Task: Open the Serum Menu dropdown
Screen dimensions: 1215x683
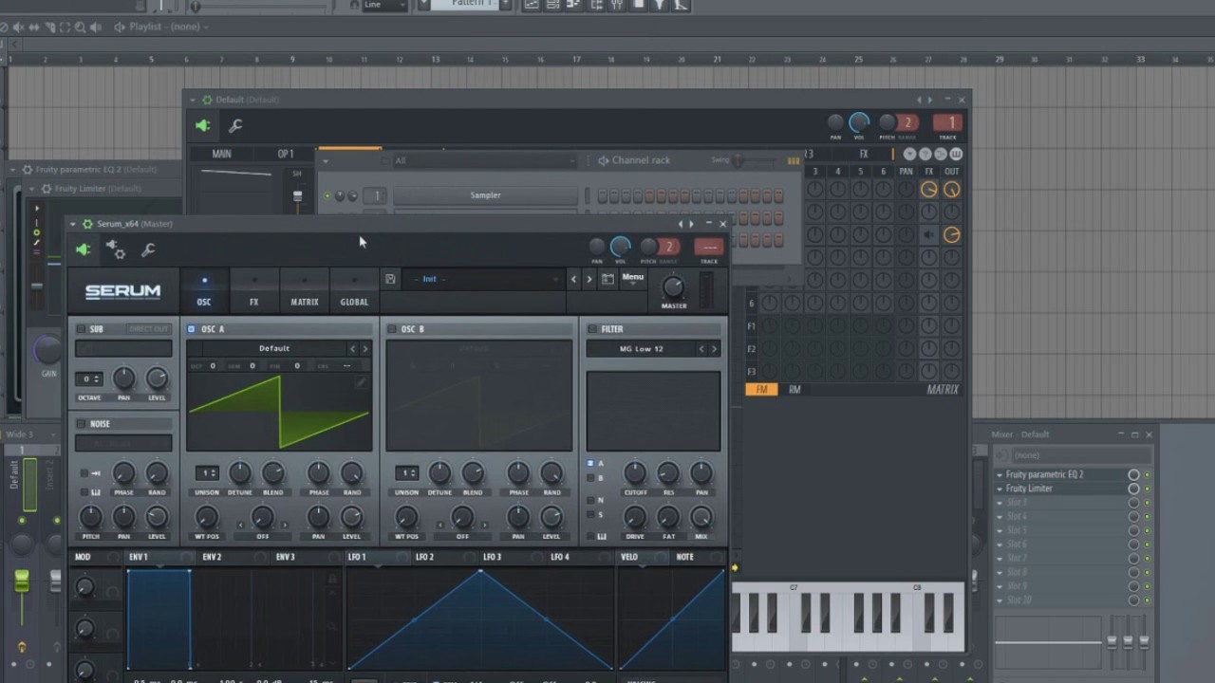Action: point(633,279)
